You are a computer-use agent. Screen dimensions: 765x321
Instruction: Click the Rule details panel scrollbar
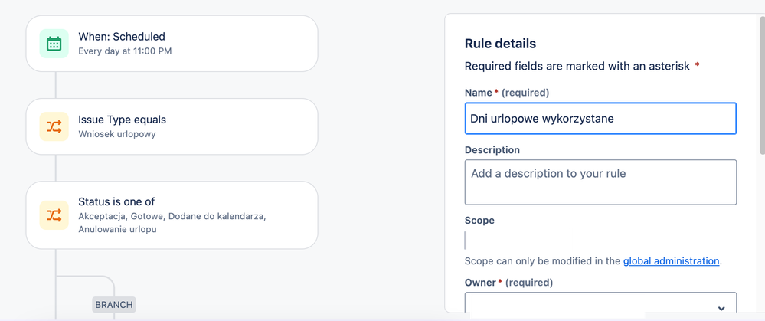tap(762, 84)
